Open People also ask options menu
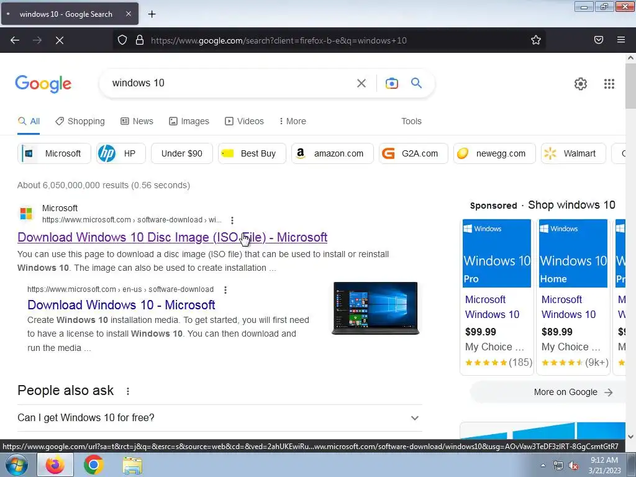Viewport: 636px width, 477px height. point(128,391)
